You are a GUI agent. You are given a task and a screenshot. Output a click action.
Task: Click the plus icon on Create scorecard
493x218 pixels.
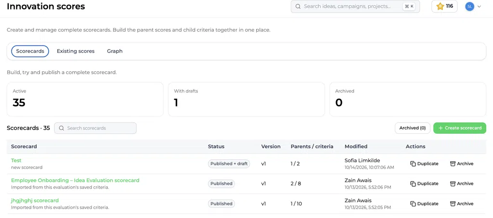pos(441,128)
